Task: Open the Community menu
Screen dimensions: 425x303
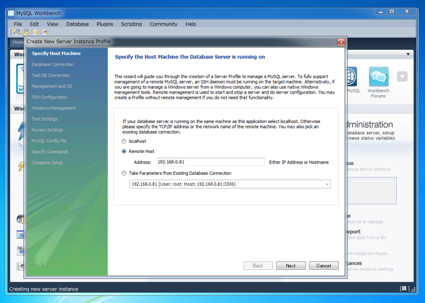Action: 164,24
